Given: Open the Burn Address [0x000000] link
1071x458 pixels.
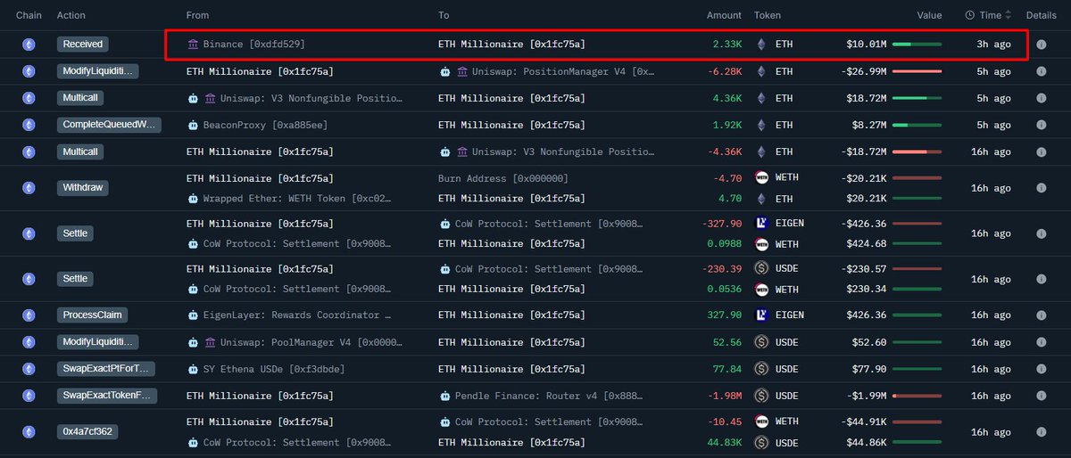Looking at the screenshot, I should point(502,178).
